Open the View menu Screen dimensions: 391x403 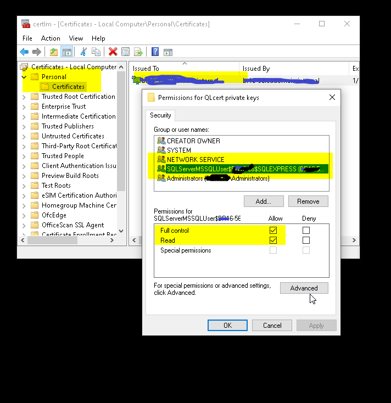(x=76, y=38)
